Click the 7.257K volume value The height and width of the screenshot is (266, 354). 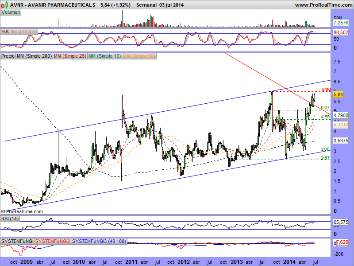point(341,23)
